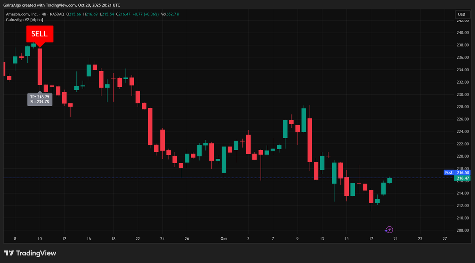
Task: Click the close value C216.47
Action: pyautogui.click(x=123, y=14)
